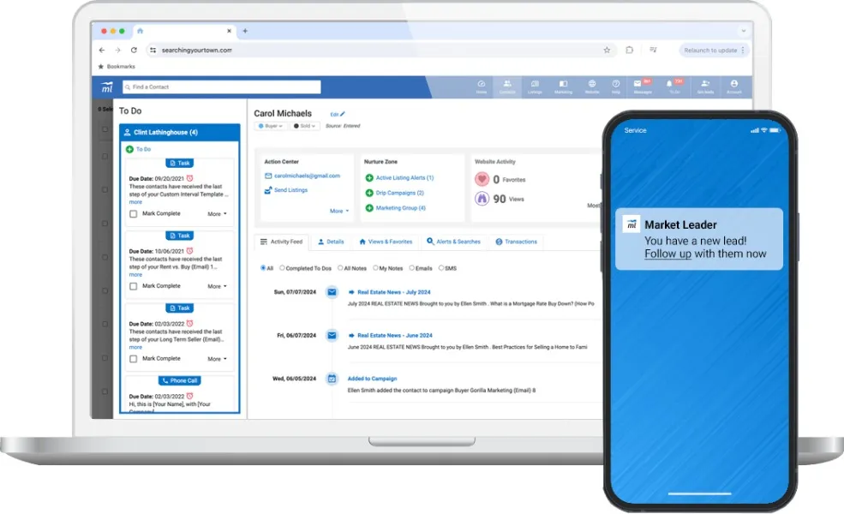Expand More menu in 10/06/2021 task
The width and height of the screenshot is (844, 514).
click(218, 286)
